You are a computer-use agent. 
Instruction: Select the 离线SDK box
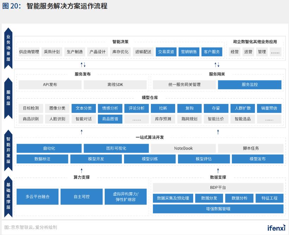tap(115, 85)
